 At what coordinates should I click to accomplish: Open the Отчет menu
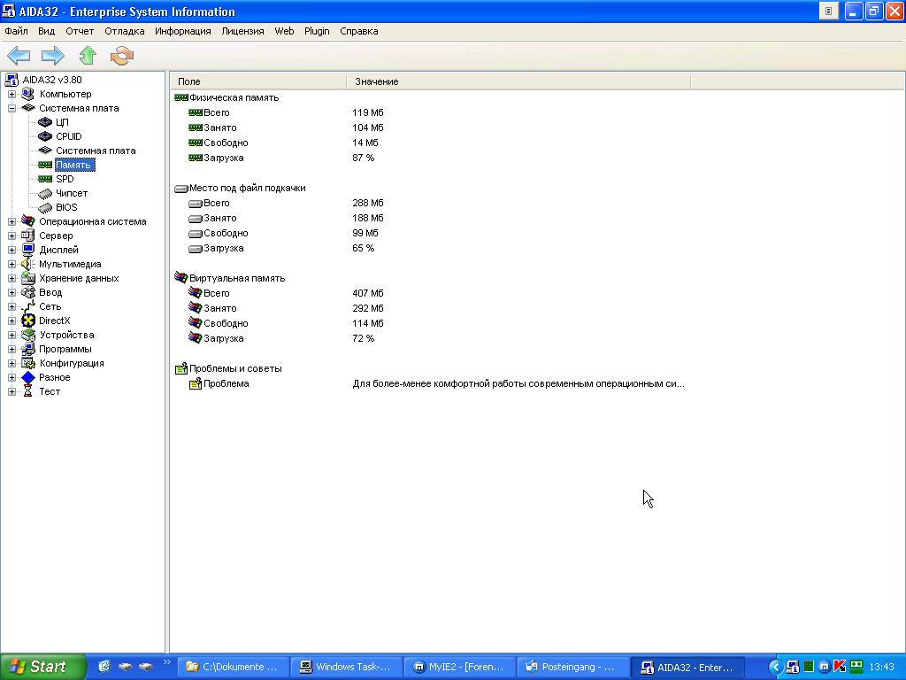[x=80, y=31]
